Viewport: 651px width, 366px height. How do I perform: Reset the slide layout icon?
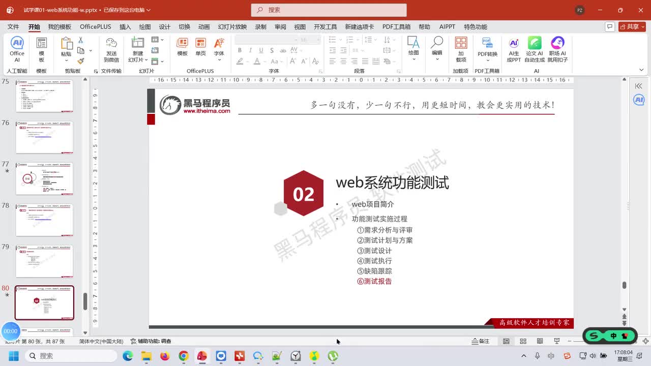pyautogui.click(x=155, y=50)
